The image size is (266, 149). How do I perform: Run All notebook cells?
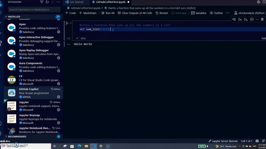click(108, 13)
